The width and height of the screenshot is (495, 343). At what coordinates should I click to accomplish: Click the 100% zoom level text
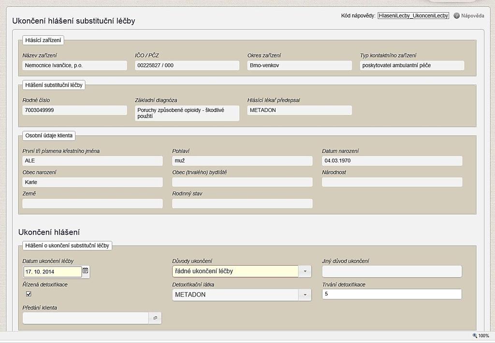(x=483, y=336)
